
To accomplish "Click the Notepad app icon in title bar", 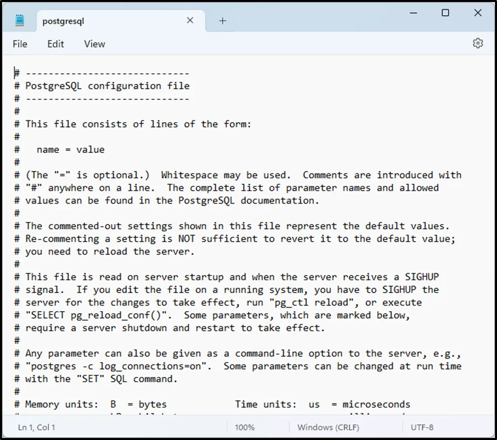I will pos(20,21).
